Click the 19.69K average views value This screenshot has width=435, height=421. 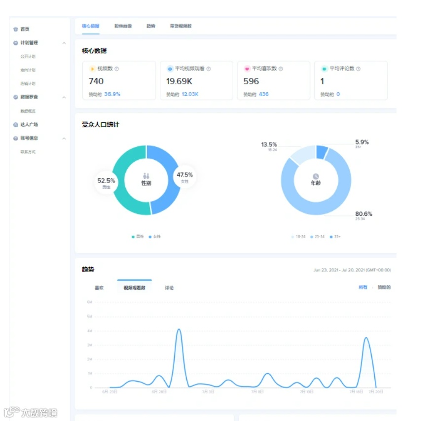coord(179,81)
